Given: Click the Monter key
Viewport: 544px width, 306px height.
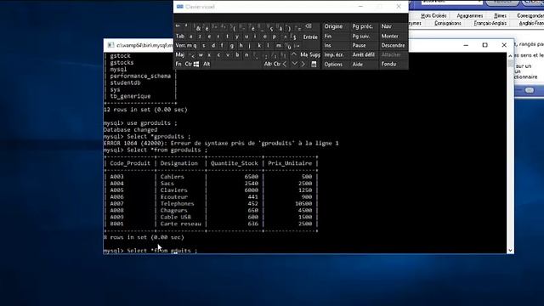Looking at the screenshot, I should [x=389, y=36].
